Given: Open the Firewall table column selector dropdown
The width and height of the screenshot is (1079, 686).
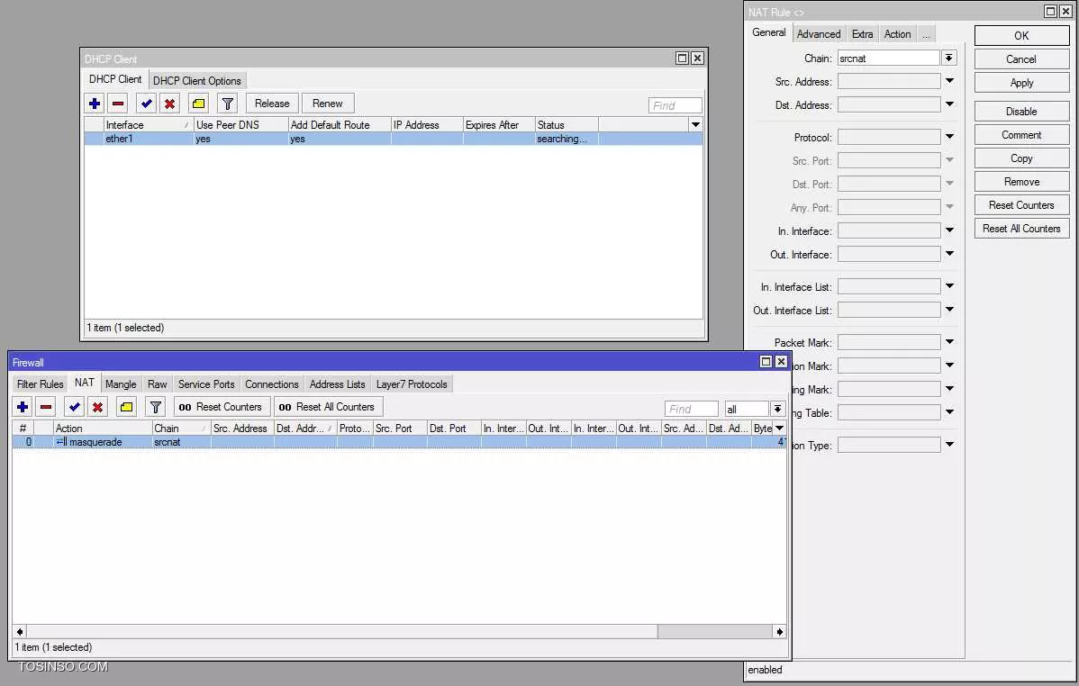Looking at the screenshot, I should pos(780,428).
